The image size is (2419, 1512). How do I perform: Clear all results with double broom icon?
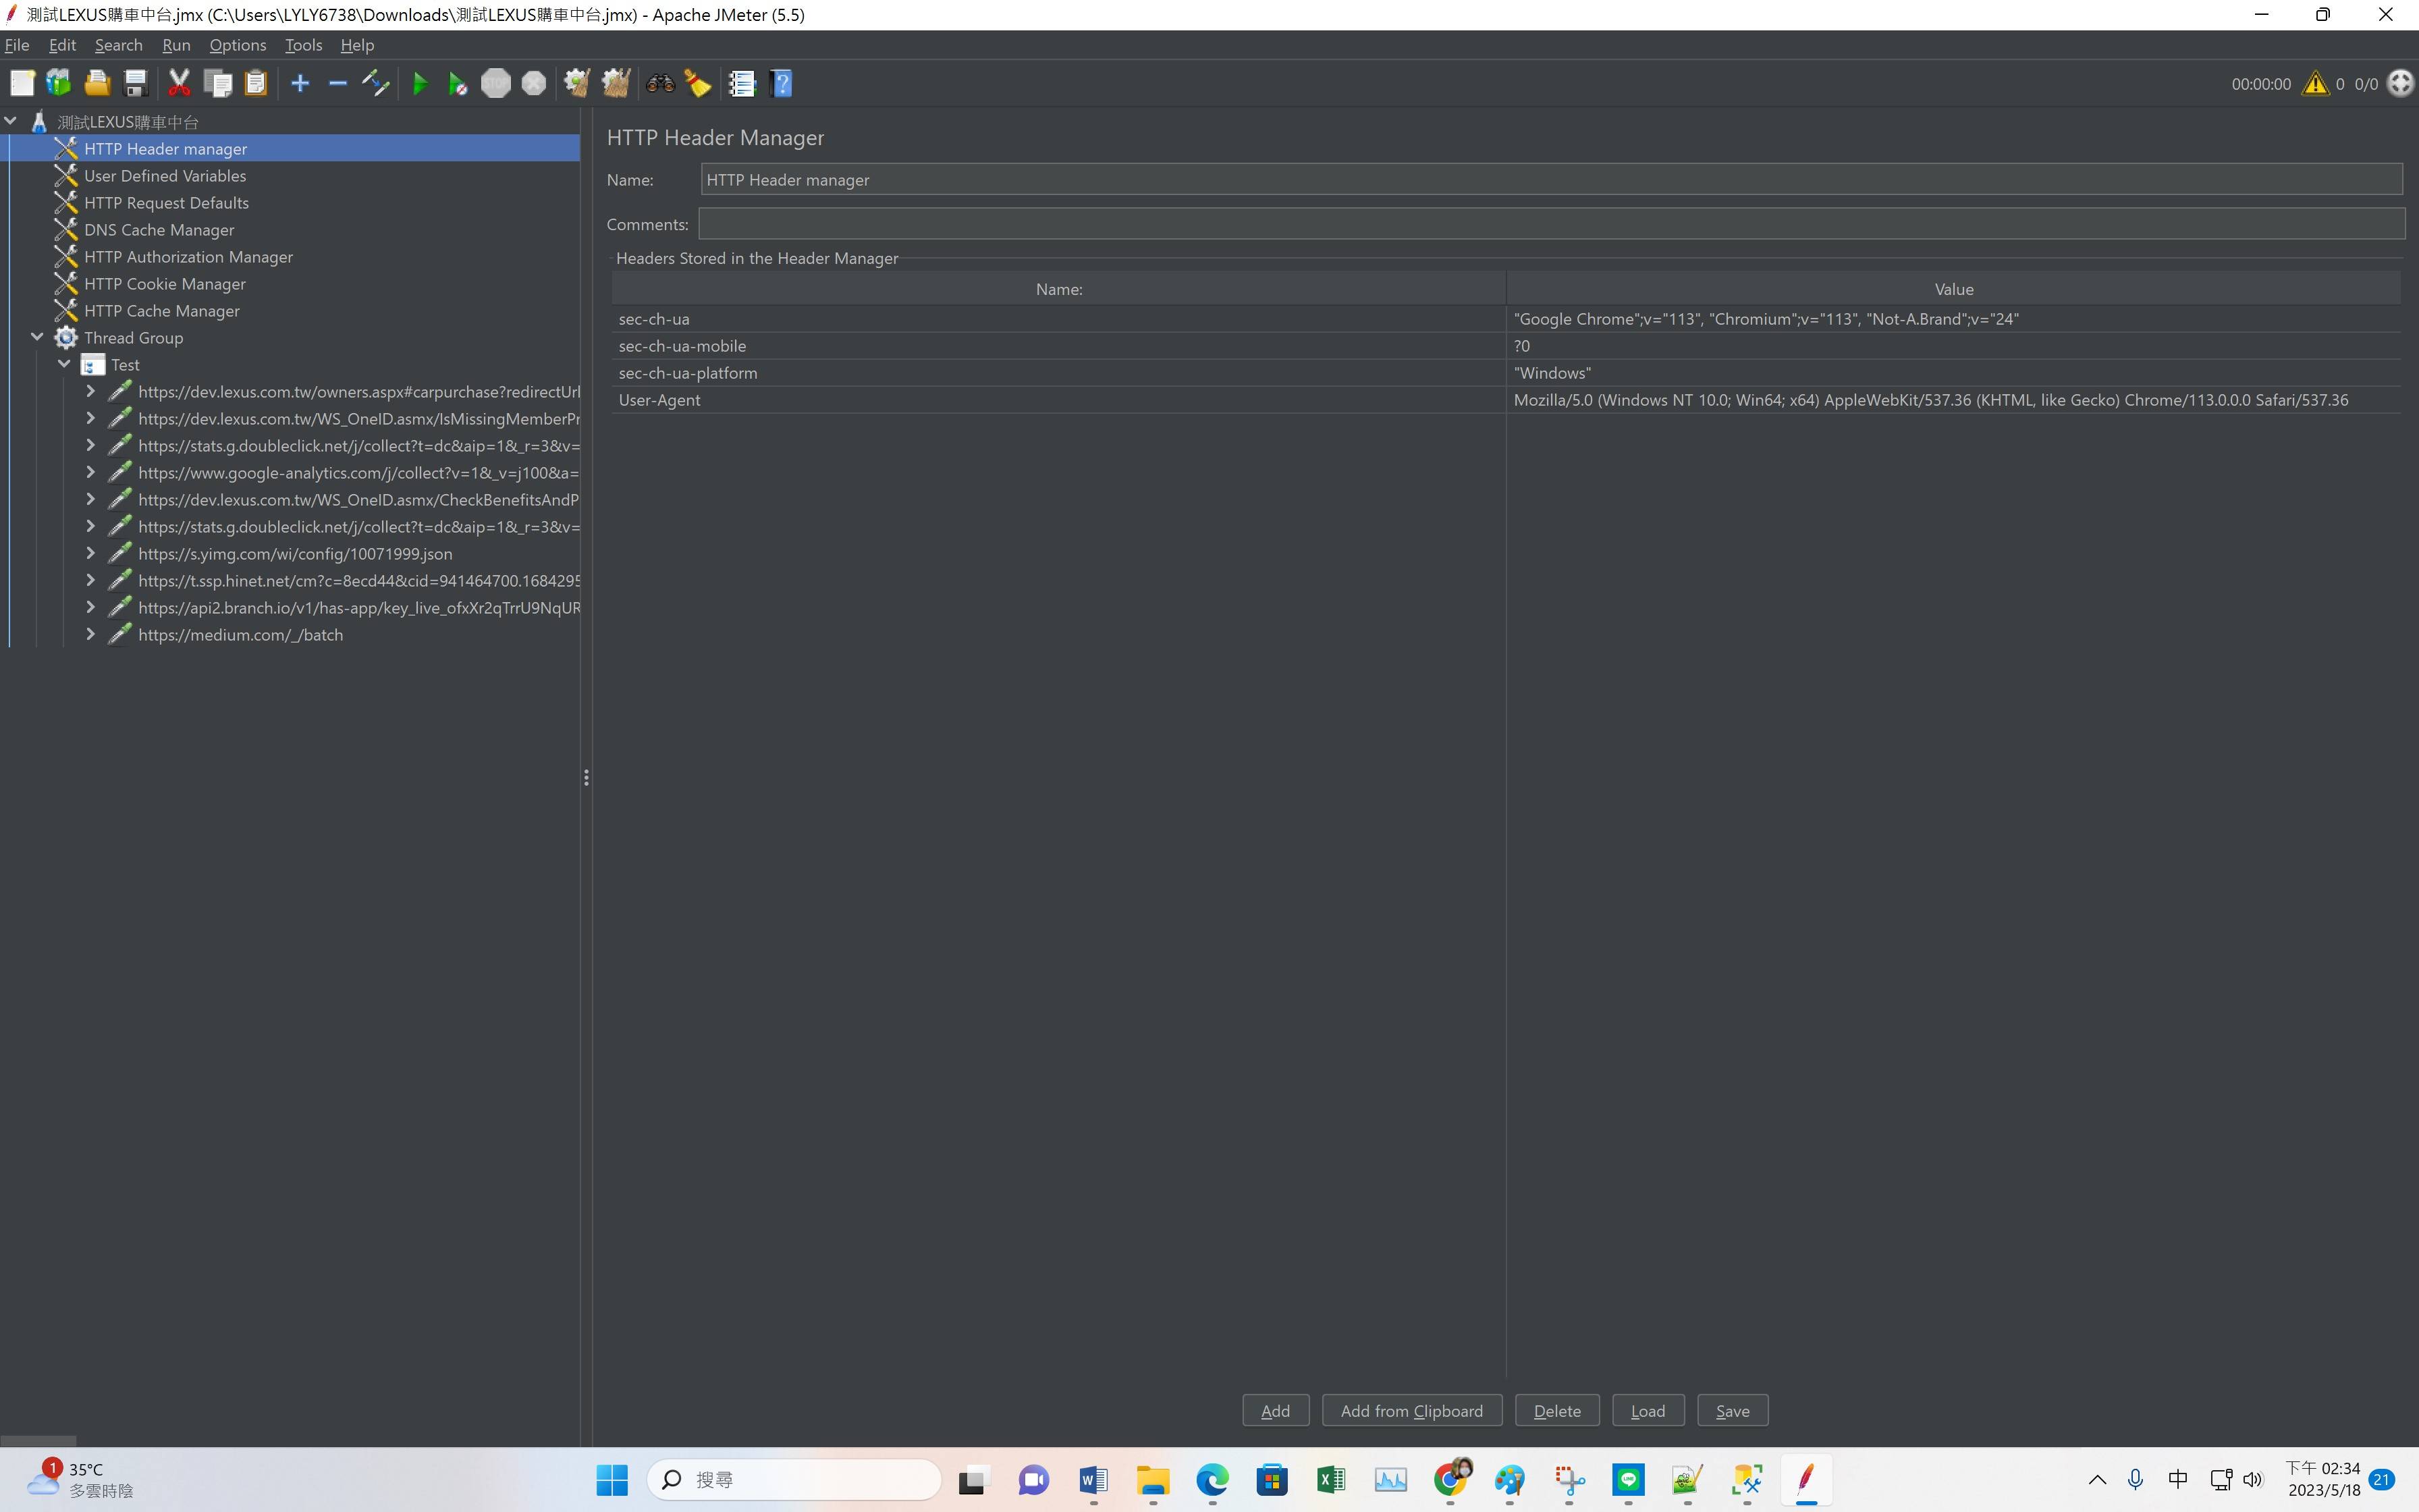616,83
